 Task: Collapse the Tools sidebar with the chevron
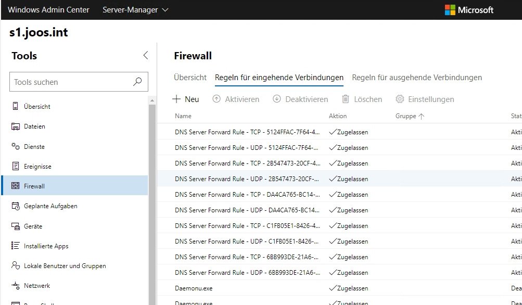point(146,55)
